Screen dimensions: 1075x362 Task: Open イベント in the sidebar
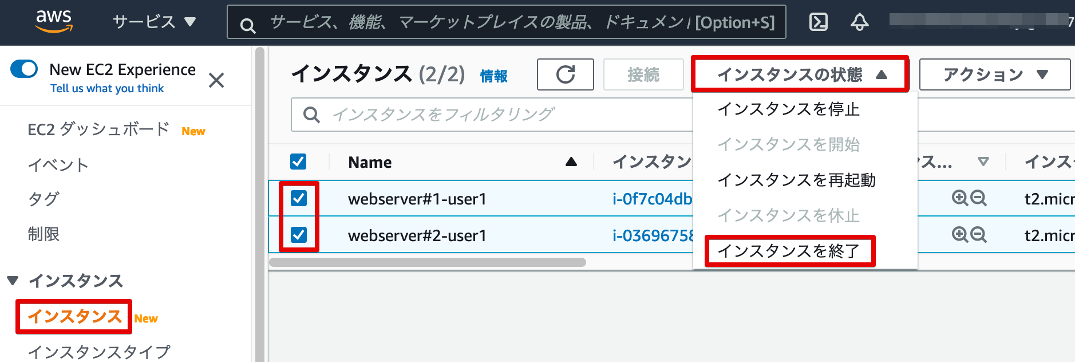(58, 165)
